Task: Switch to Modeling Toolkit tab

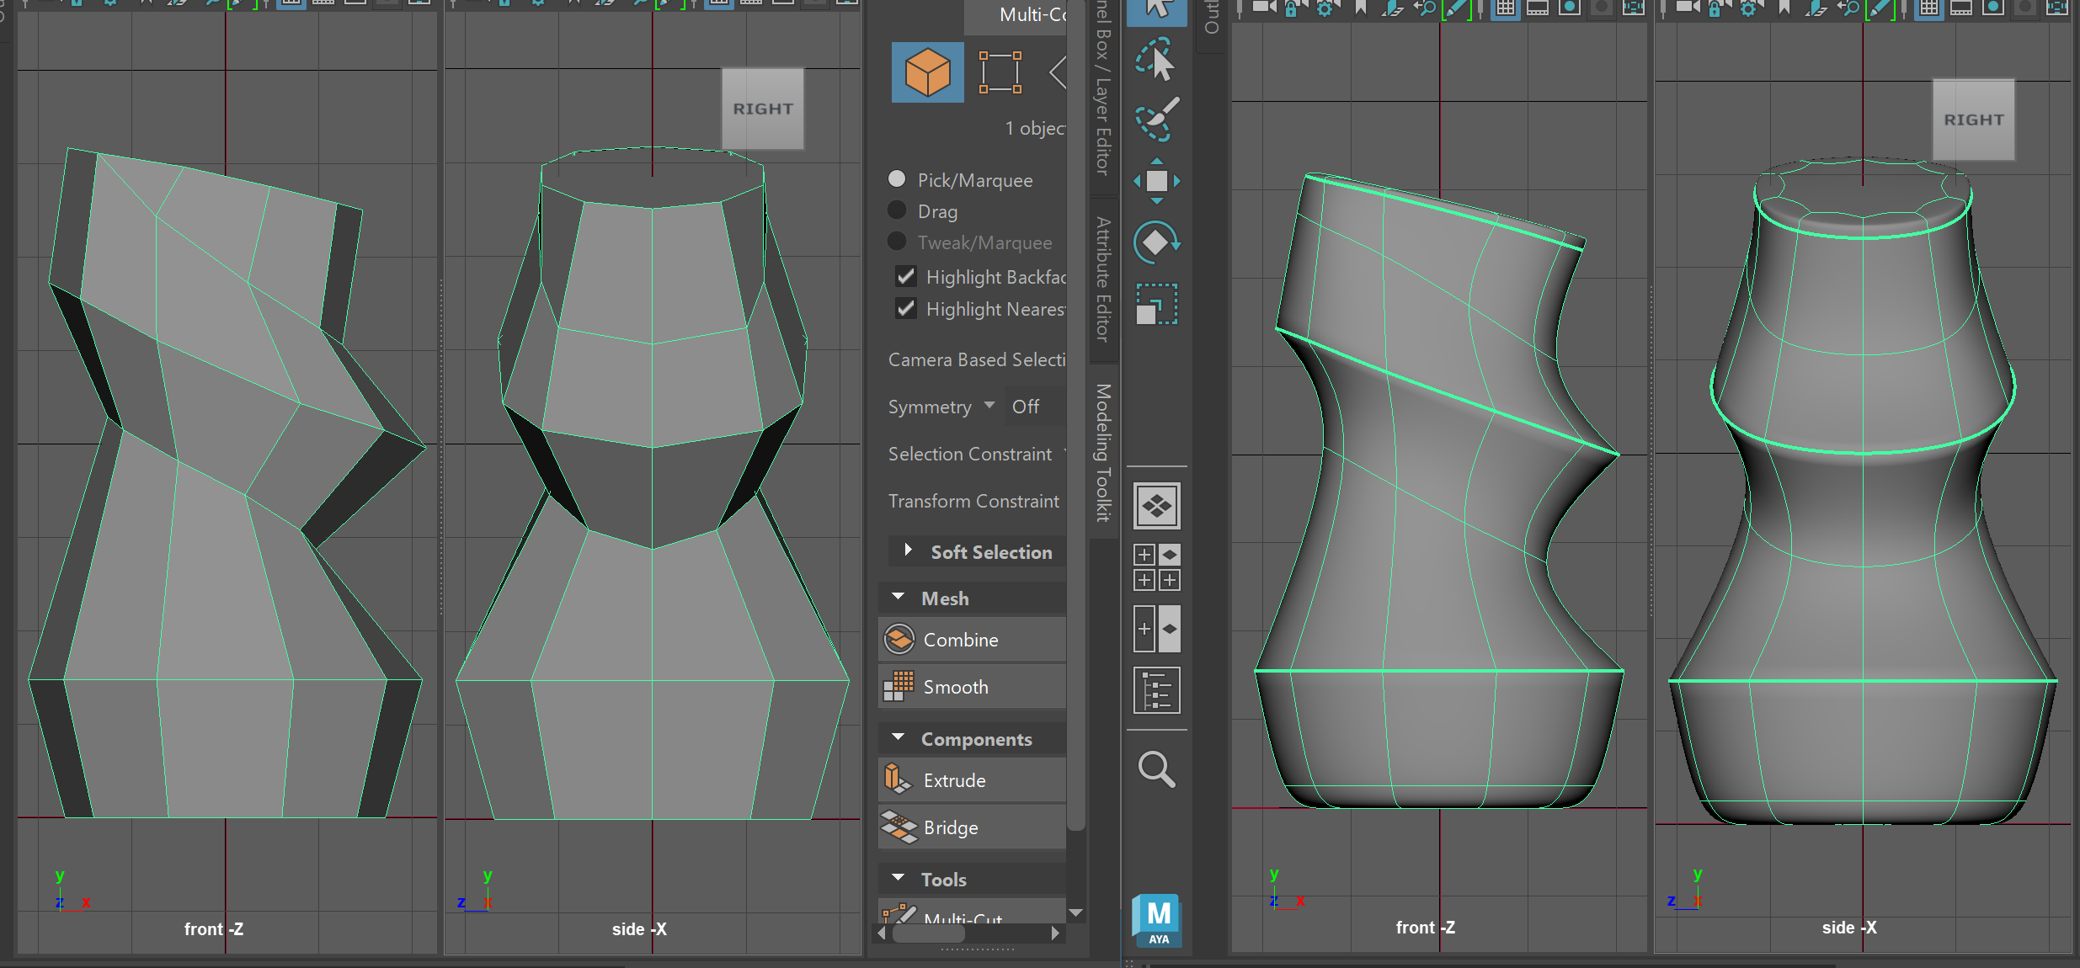Action: point(1103,452)
